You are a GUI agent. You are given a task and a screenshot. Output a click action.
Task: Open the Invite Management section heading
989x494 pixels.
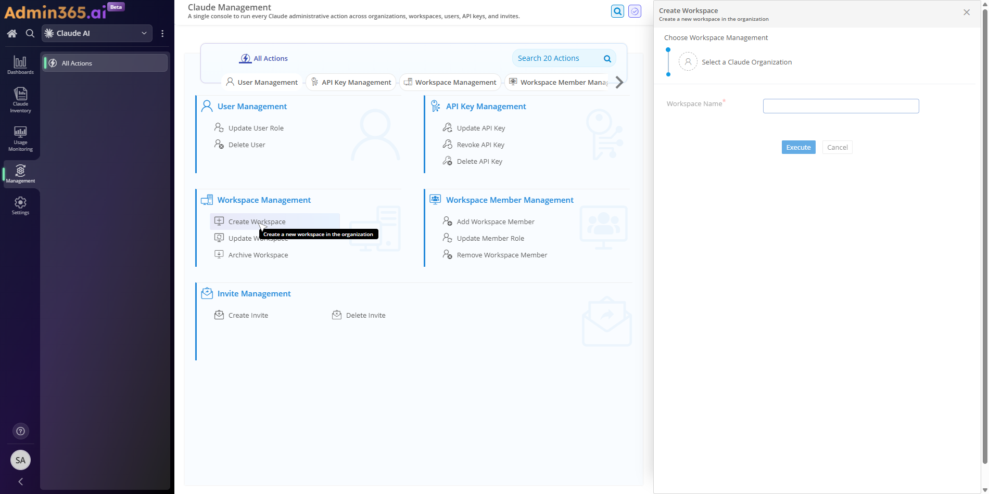(254, 293)
